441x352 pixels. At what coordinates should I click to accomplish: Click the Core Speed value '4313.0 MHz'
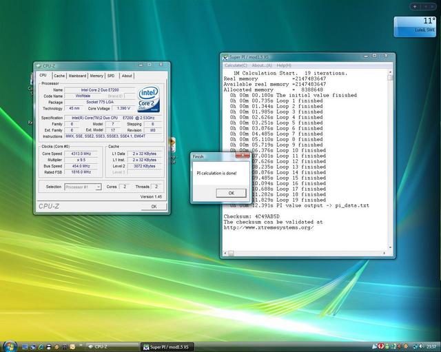point(81,154)
